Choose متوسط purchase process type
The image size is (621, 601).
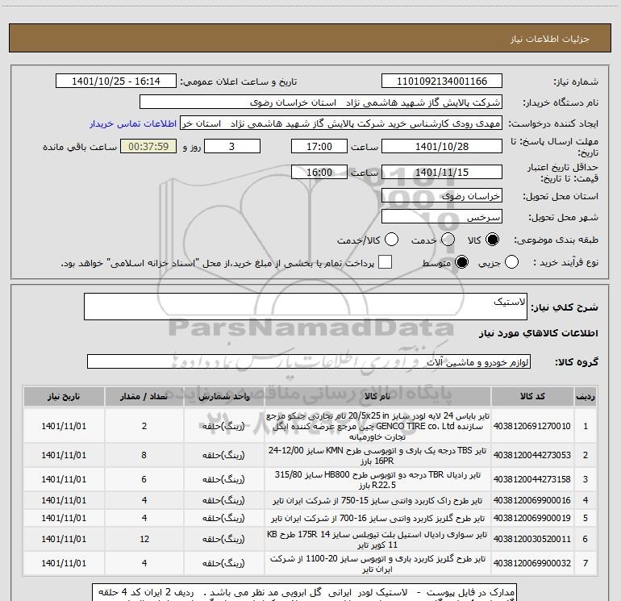pos(461,262)
